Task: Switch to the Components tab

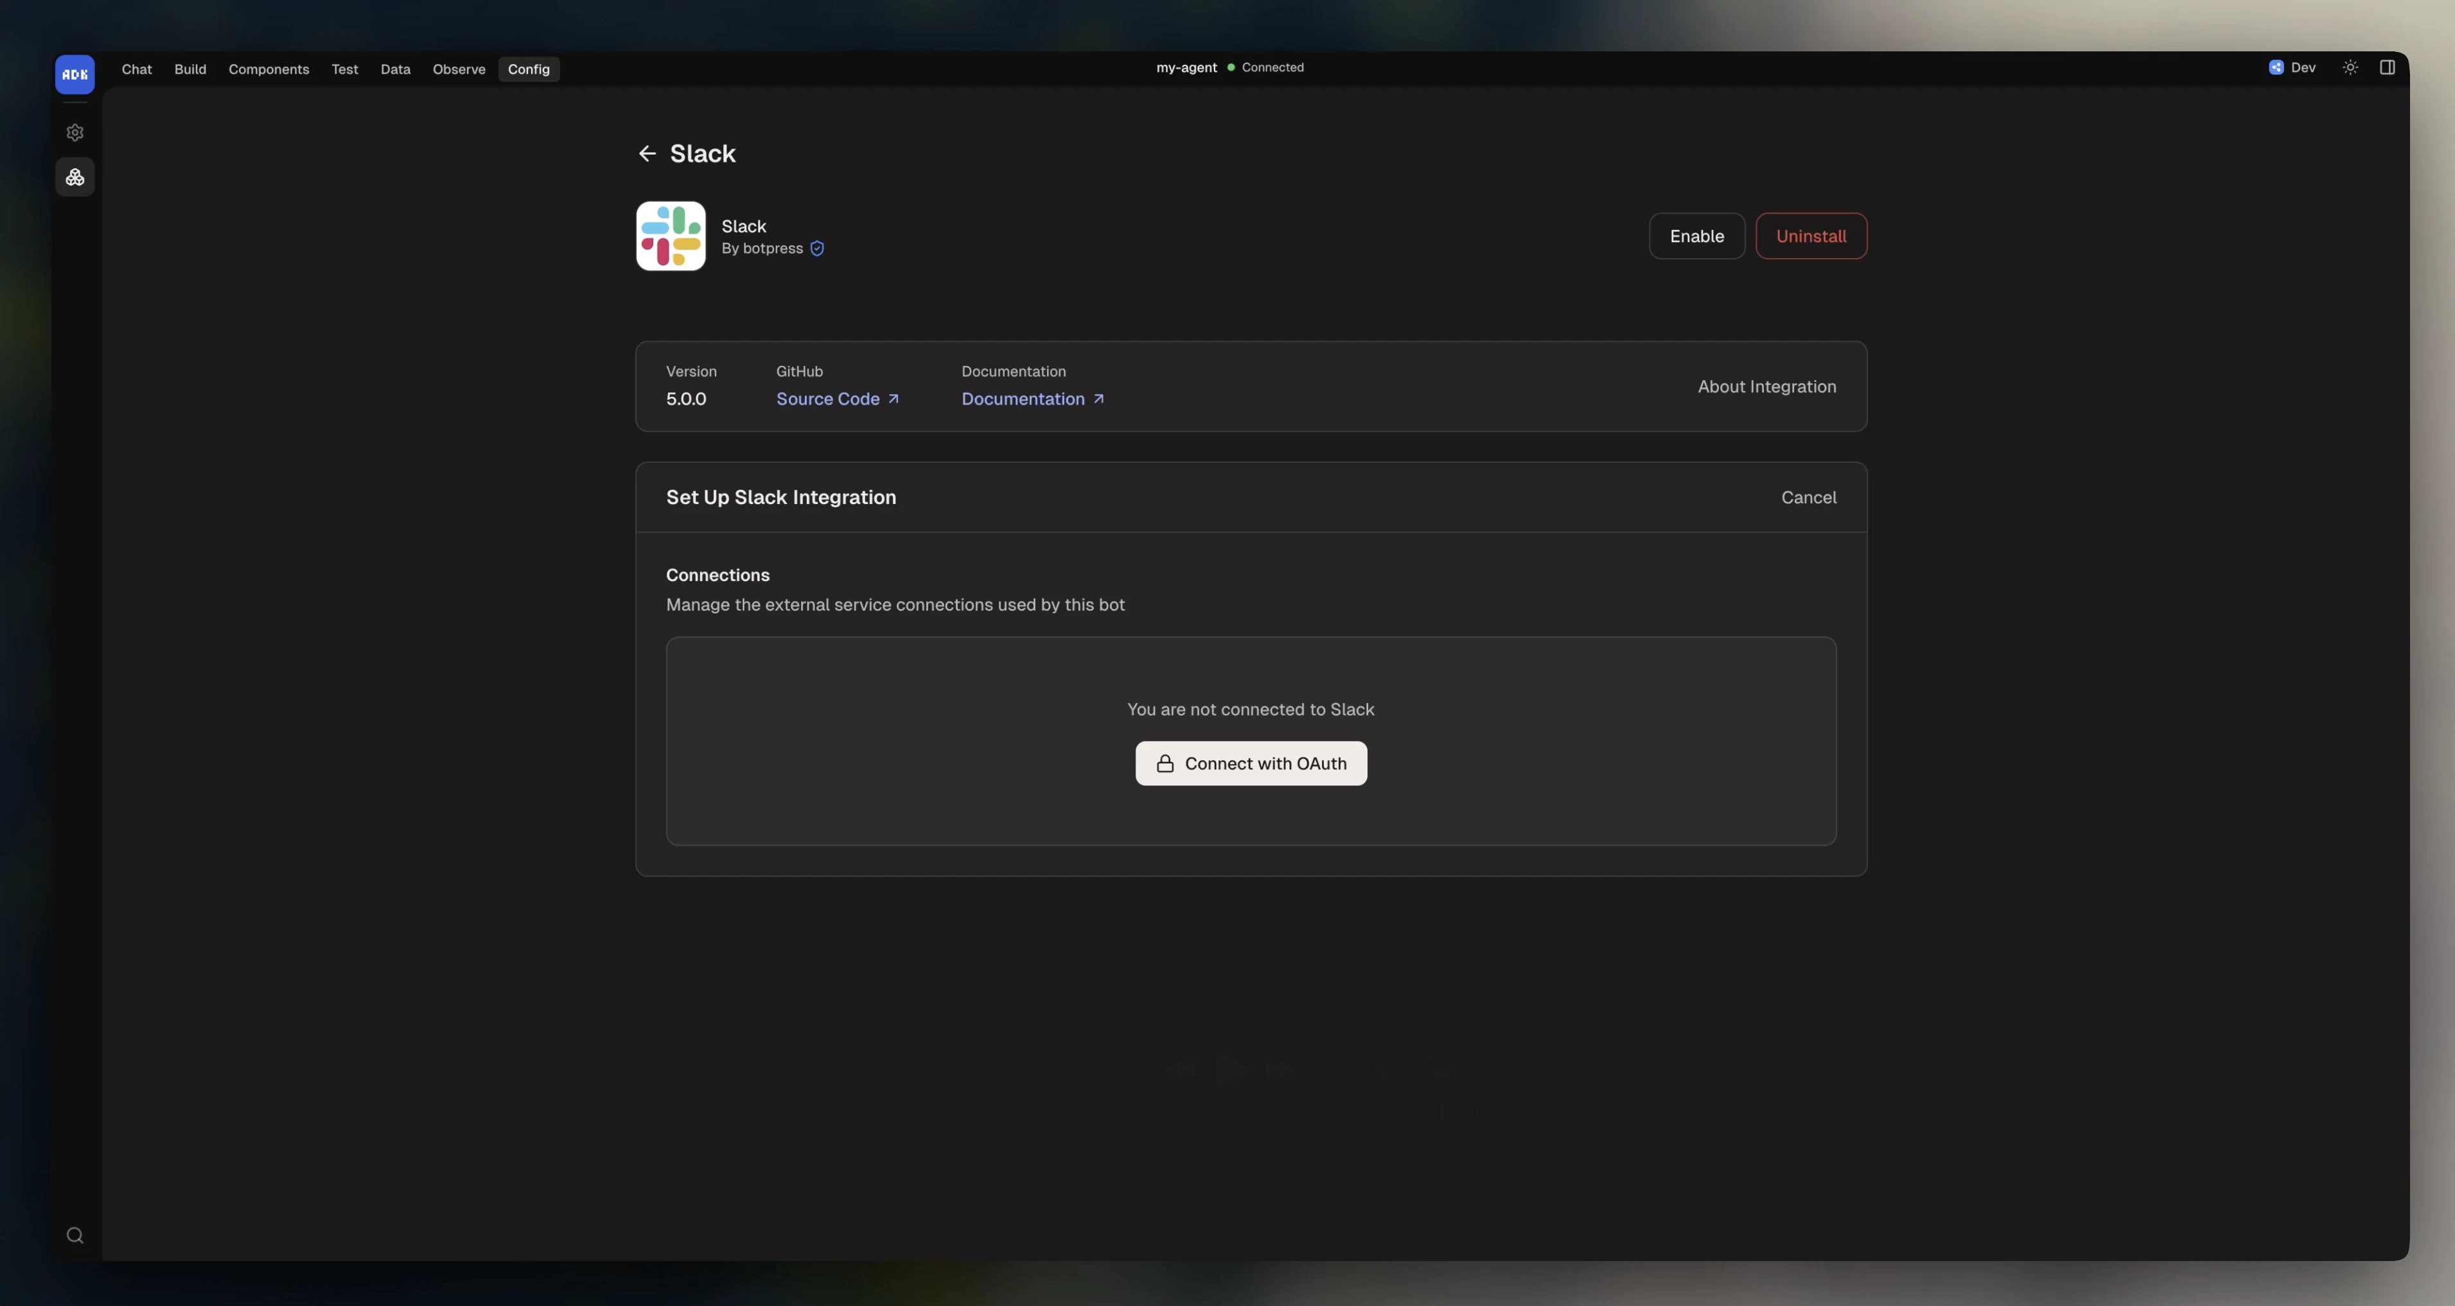Action: coord(268,69)
